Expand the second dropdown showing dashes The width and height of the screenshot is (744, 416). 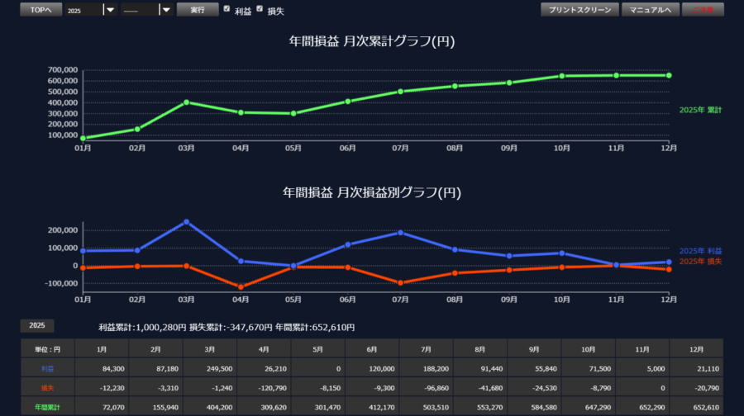[165, 10]
